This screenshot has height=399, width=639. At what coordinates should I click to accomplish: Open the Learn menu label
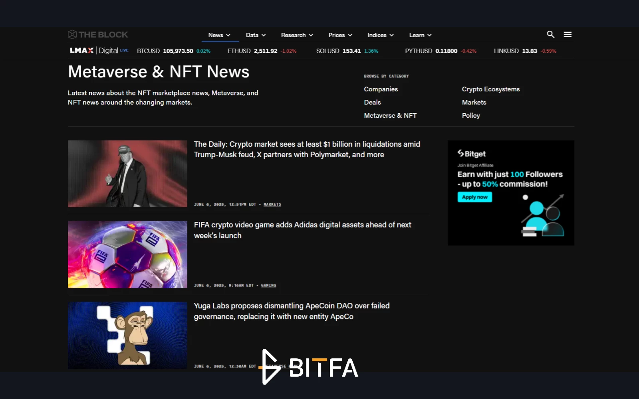click(417, 35)
